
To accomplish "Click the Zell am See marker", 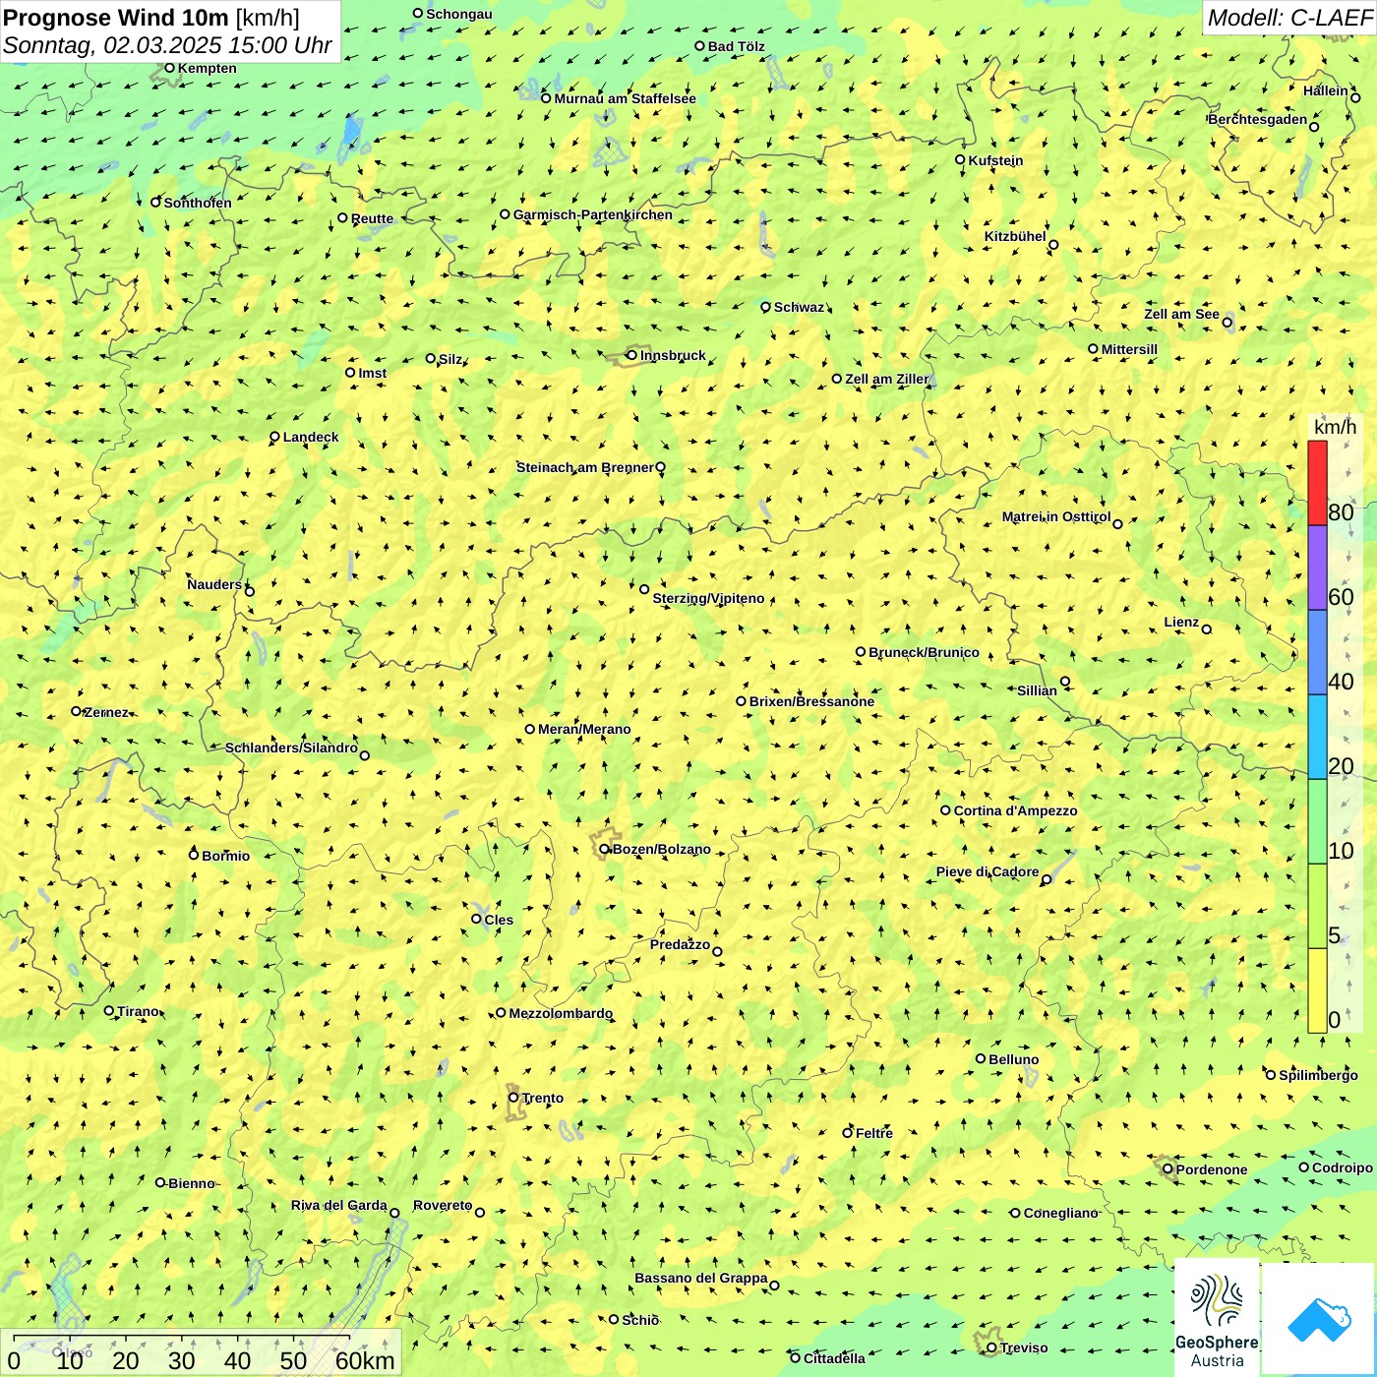I will point(1227,322).
